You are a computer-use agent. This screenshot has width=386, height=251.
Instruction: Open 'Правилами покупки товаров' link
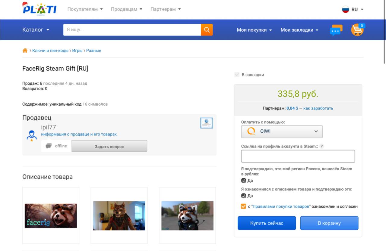tap(281, 206)
